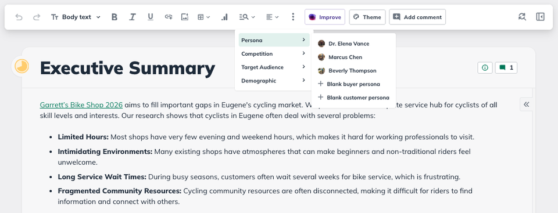Open the Body text style dropdown
This screenshot has width=558, height=213.
pyautogui.click(x=76, y=17)
